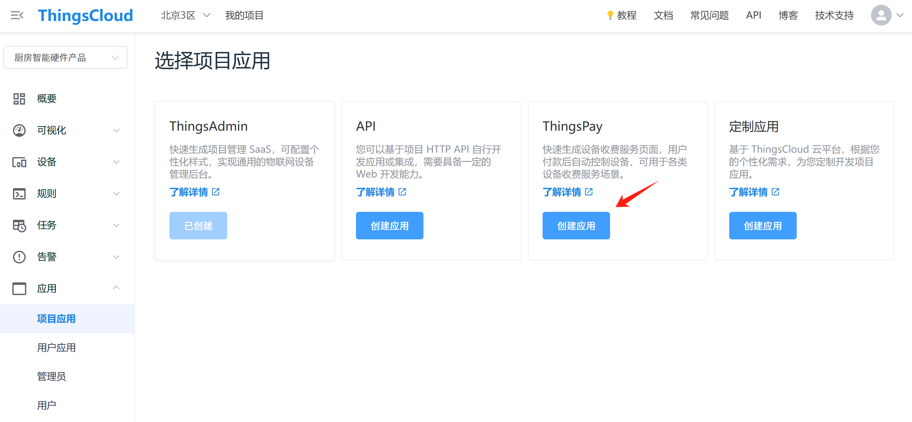Click external-link icon on API card
912x422 pixels.
[402, 192]
